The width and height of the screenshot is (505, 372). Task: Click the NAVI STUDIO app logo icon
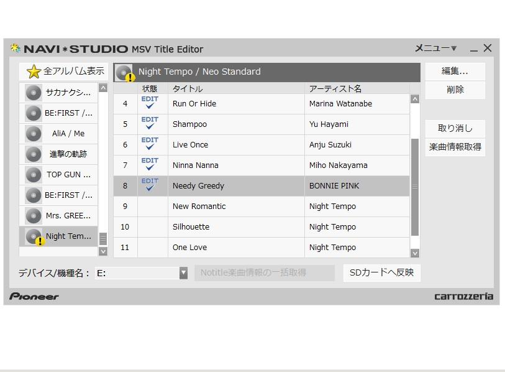[x=16, y=48]
